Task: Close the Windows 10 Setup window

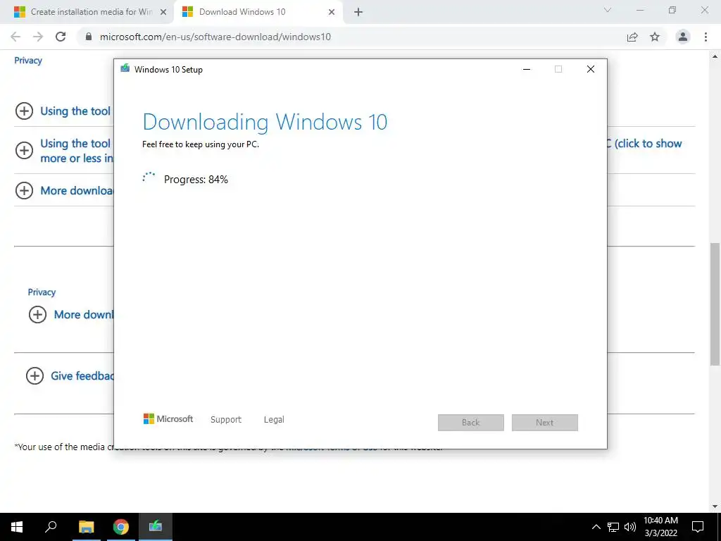Action: click(591, 69)
